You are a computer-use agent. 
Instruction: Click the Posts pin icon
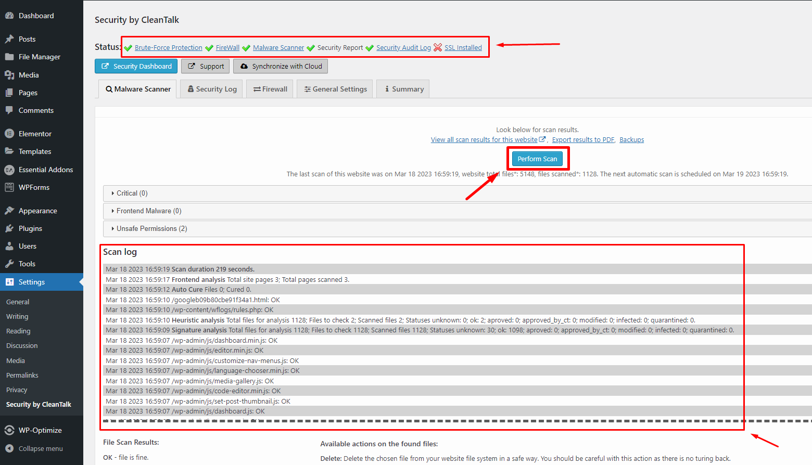[x=9, y=39]
